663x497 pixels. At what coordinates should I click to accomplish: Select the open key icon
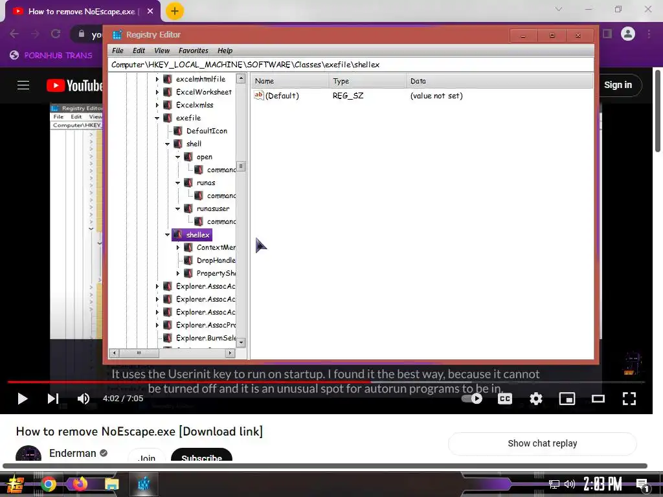tap(188, 157)
